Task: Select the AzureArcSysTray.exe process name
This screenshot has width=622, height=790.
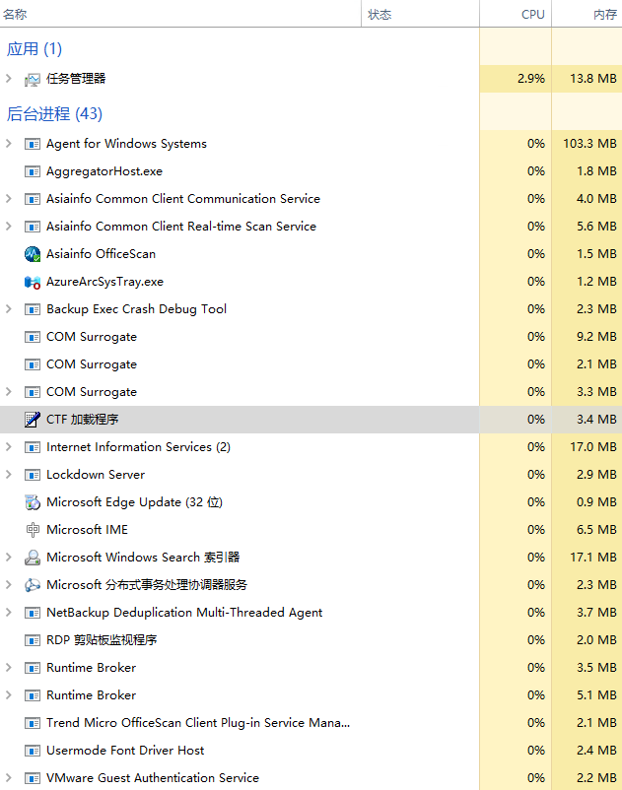Action: (x=104, y=282)
